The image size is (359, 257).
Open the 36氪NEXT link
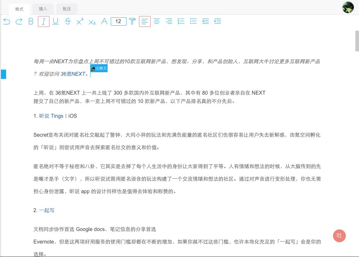[73, 74]
